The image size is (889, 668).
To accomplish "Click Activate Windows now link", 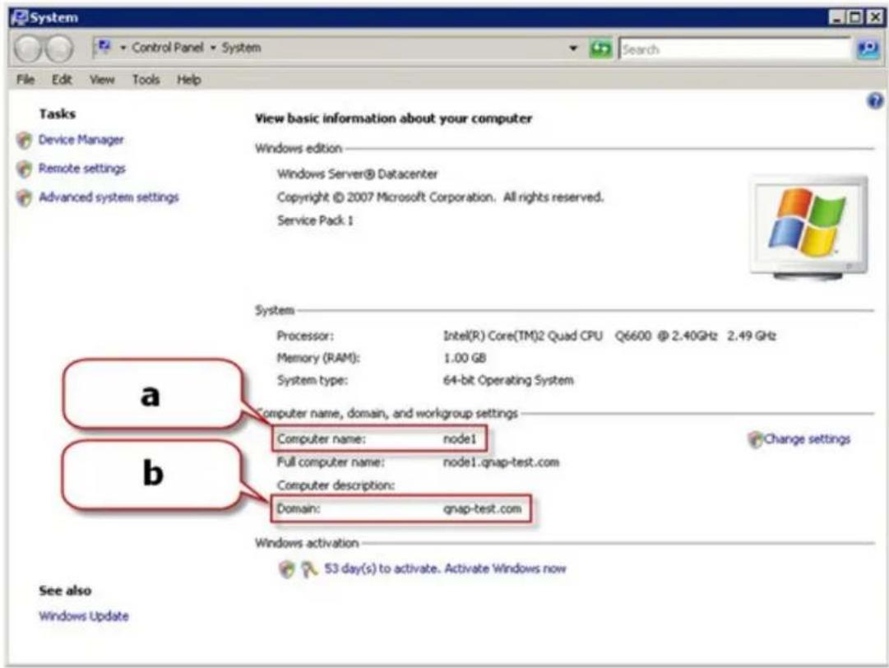I will coord(505,568).
